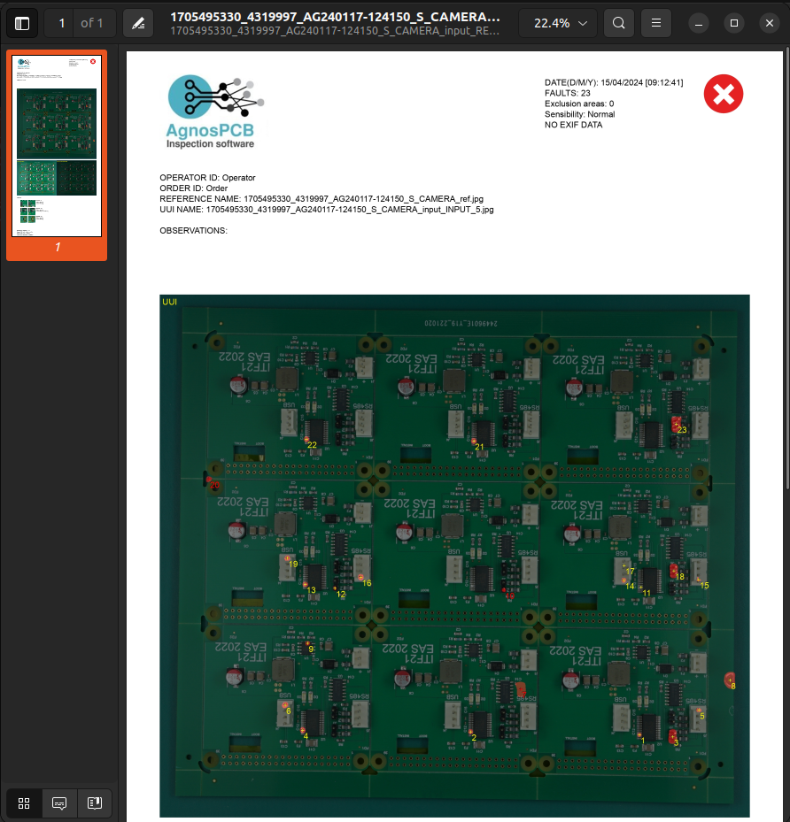Close the document viewer window
This screenshot has width=790, height=822.
click(x=768, y=23)
